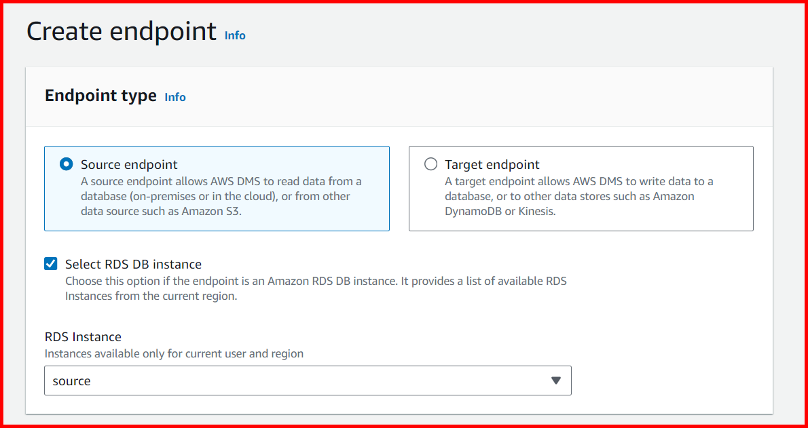This screenshot has height=428, width=808.
Task: Open the Info link beside Create endpoint
Action: pos(235,35)
